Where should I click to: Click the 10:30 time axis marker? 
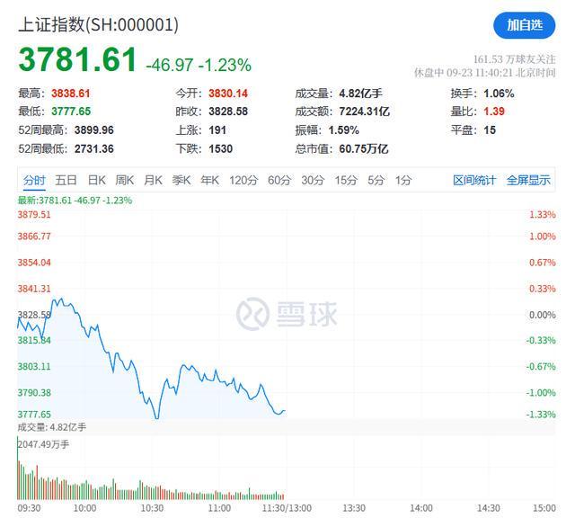(x=152, y=509)
